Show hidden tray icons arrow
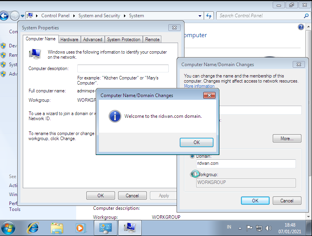This screenshot has width=312, height=236. pyautogui.click(x=240, y=228)
